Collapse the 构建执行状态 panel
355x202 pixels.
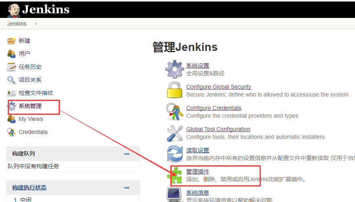pos(127,188)
